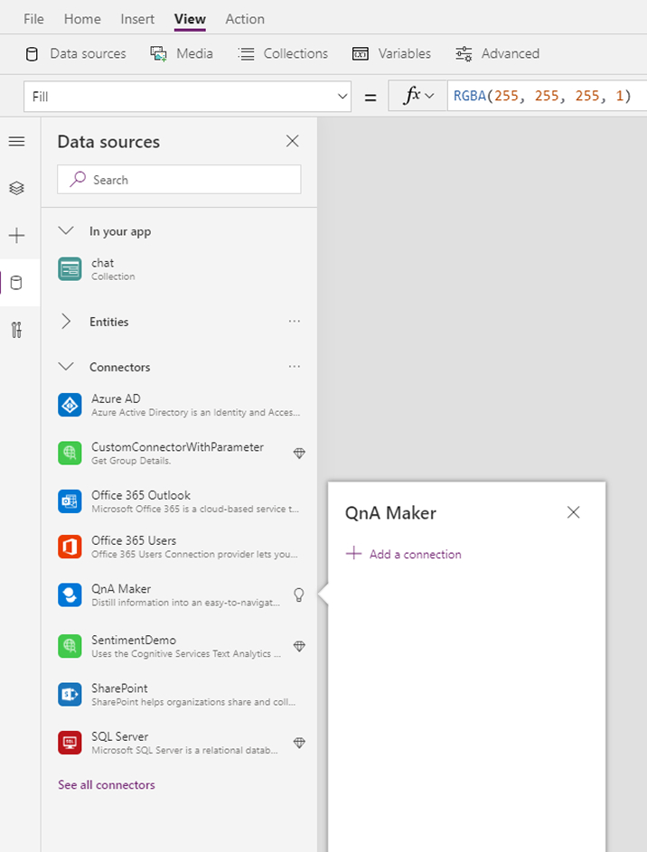The width and height of the screenshot is (647, 852).
Task: Click the QnA Maker connector icon
Action: [70, 595]
